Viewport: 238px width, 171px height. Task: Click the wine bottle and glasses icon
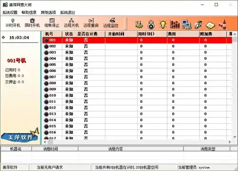pyautogui.click(x=222, y=25)
